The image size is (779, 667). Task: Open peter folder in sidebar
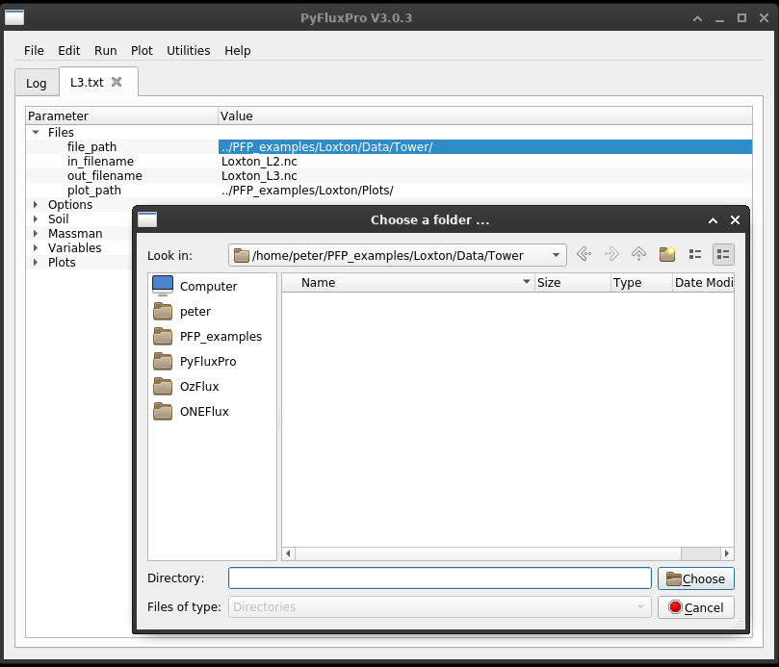(181, 312)
